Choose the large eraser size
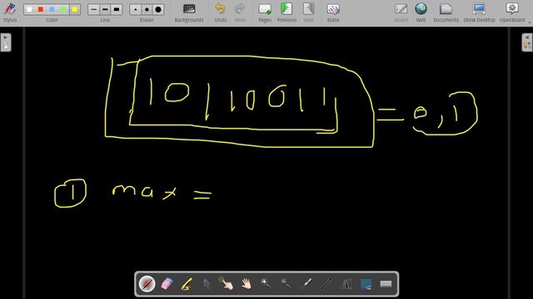The height and width of the screenshot is (299, 533). (x=158, y=9)
